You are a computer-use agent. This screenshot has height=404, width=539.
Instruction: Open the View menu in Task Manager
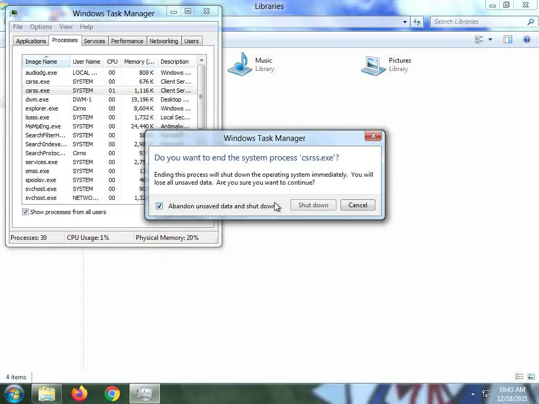pos(66,27)
